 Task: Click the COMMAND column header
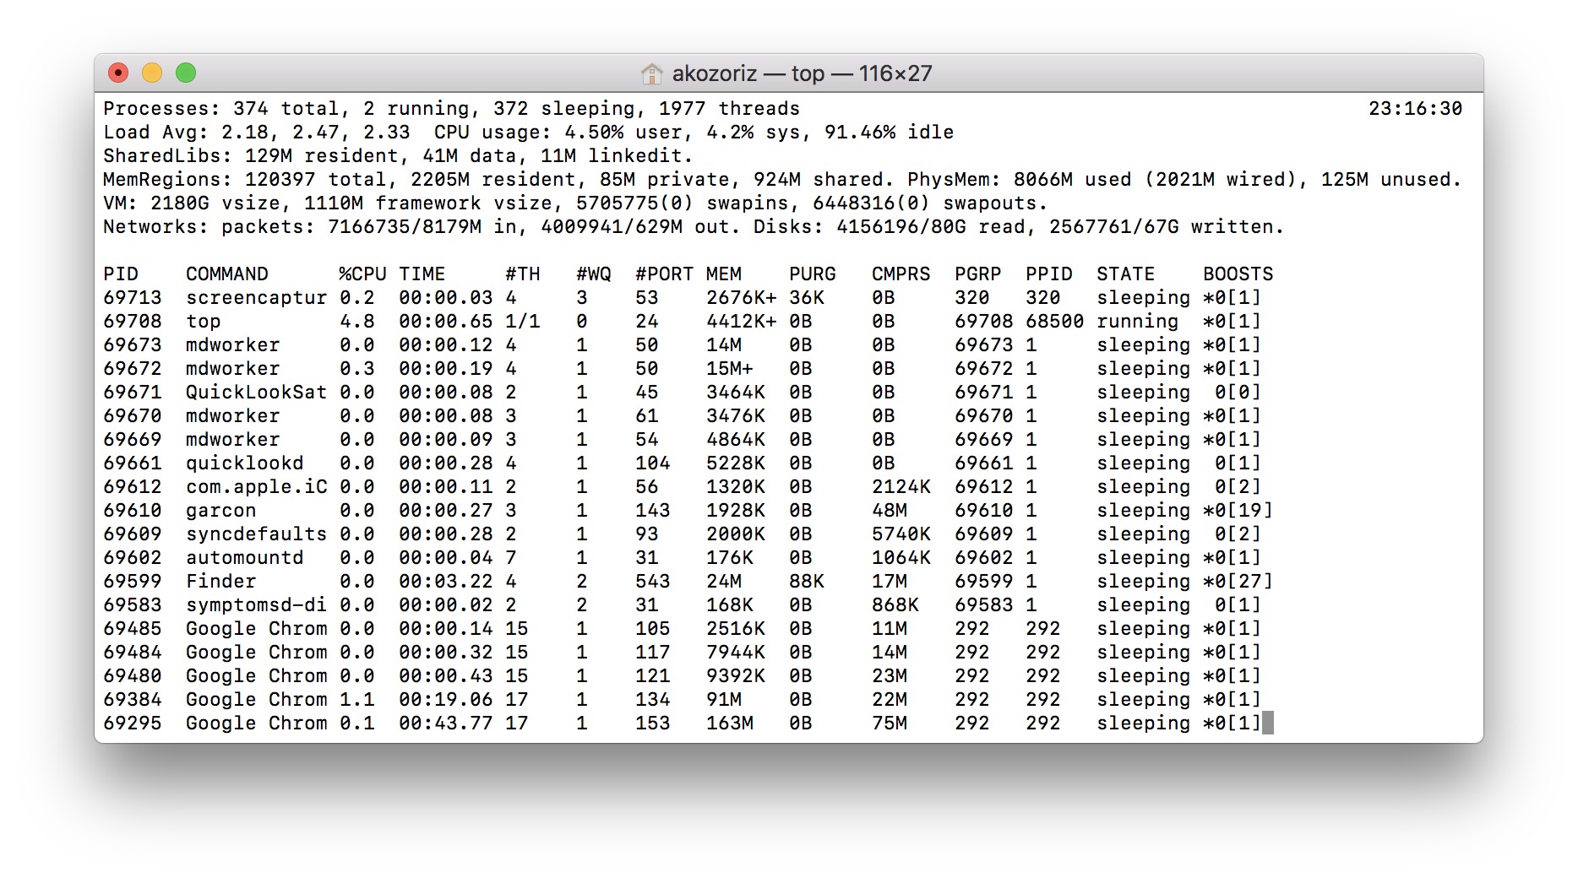[227, 274]
